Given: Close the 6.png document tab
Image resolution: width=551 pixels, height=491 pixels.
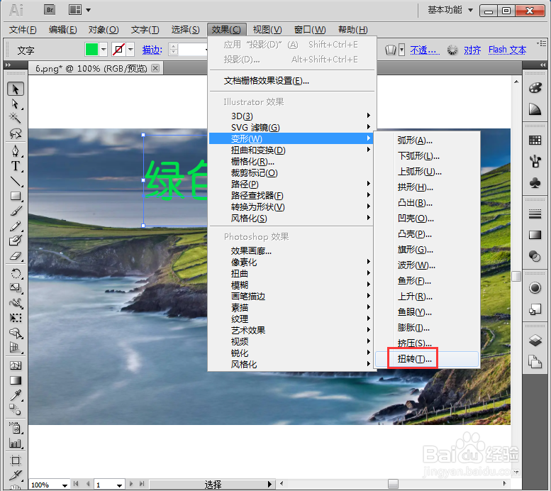Looking at the screenshot, I should 155,68.
